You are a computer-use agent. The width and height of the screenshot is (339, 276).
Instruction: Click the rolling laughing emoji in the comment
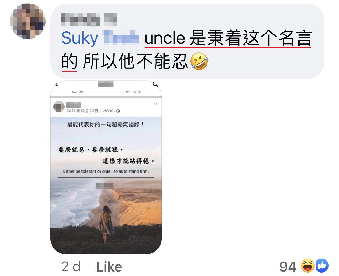[199, 61]
